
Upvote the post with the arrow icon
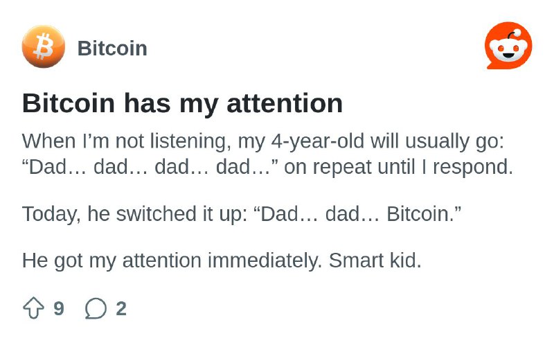33,308
